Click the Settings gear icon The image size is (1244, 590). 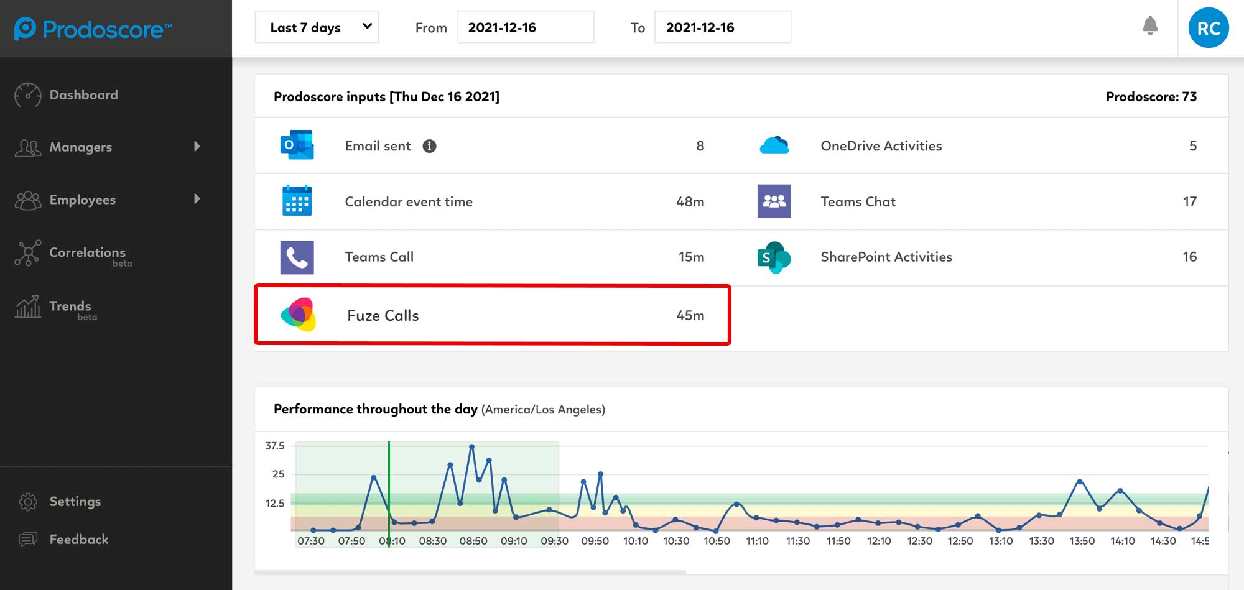(x=28, y=502)
